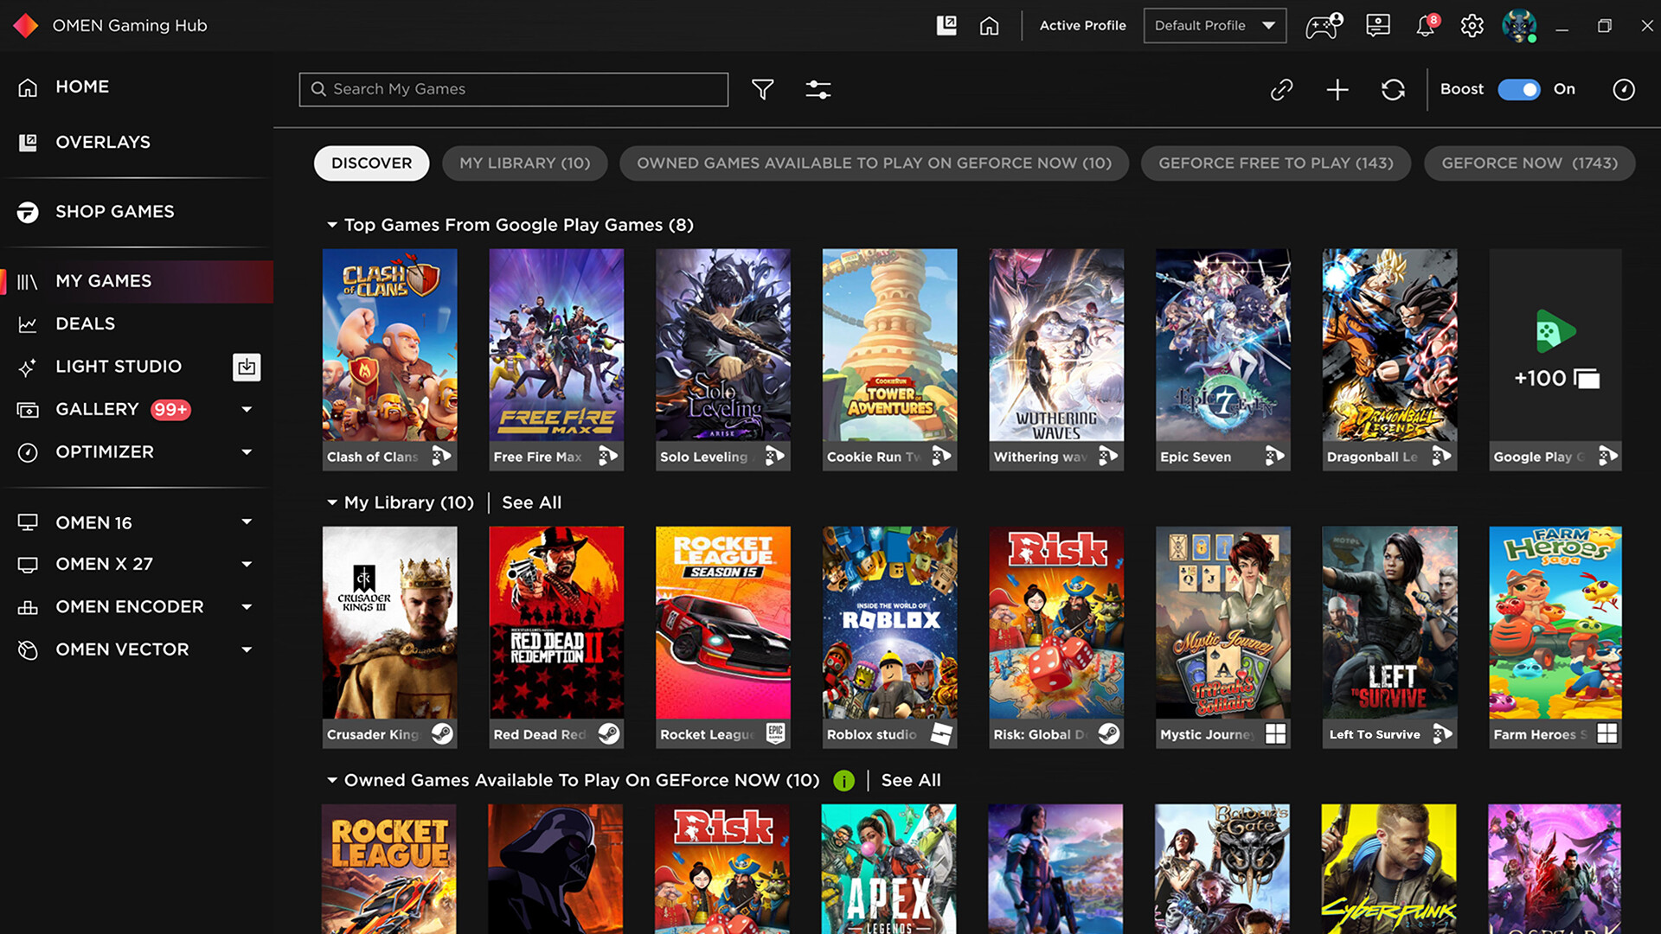1661x934 pixels.
Task: Open the Risk: Global Domination cover in My Library
Action: point(1056,623)
